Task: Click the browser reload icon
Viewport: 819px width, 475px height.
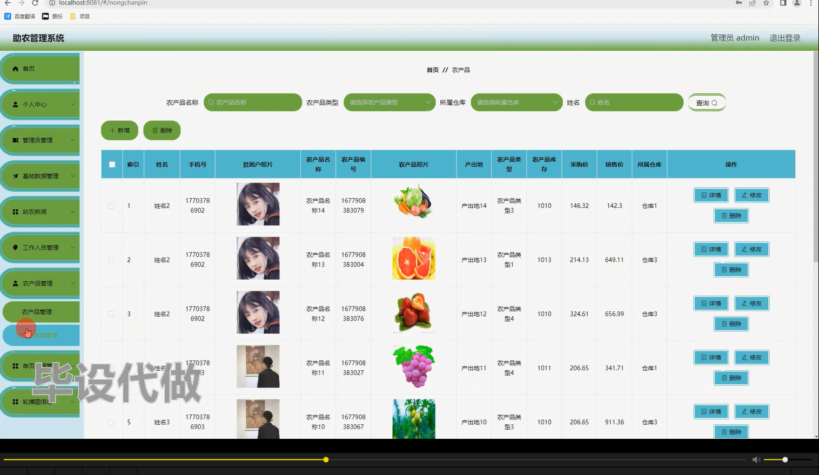Action: 35,3
